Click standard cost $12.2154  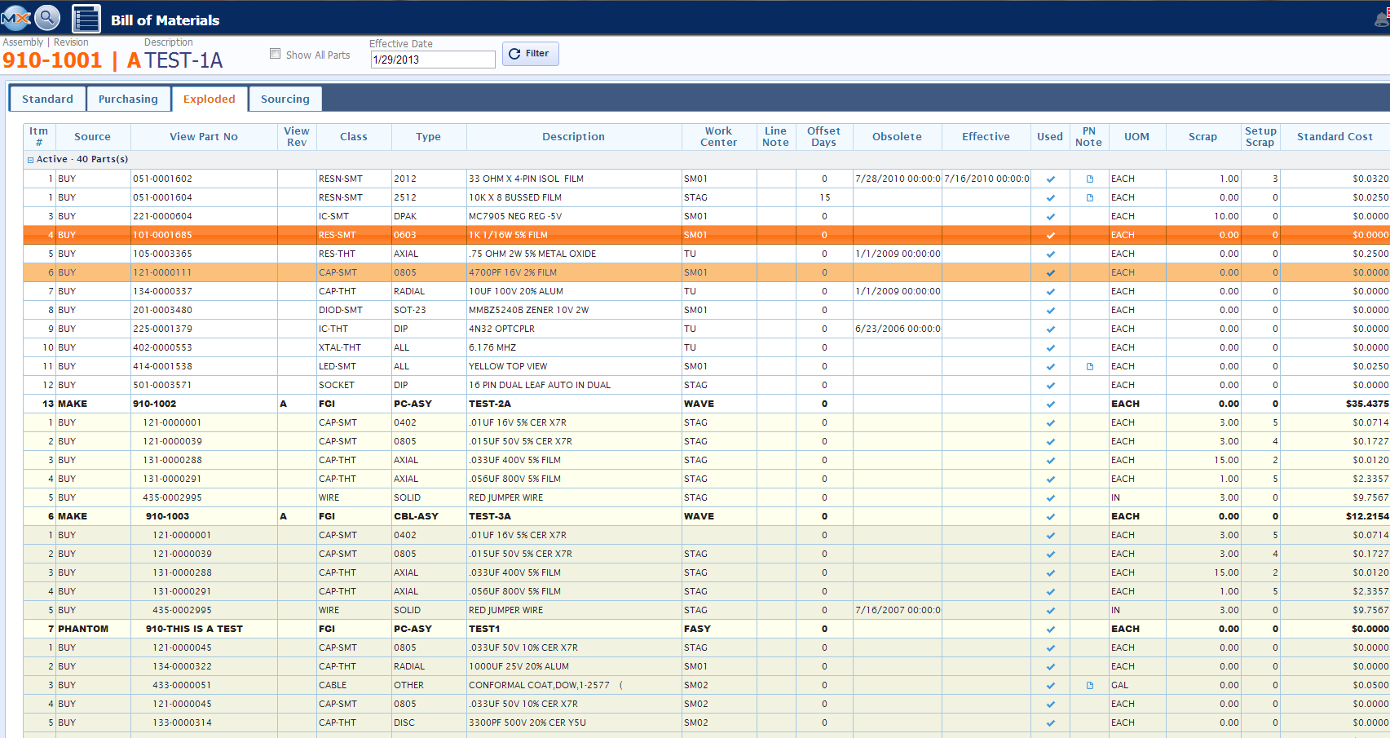1367,516
